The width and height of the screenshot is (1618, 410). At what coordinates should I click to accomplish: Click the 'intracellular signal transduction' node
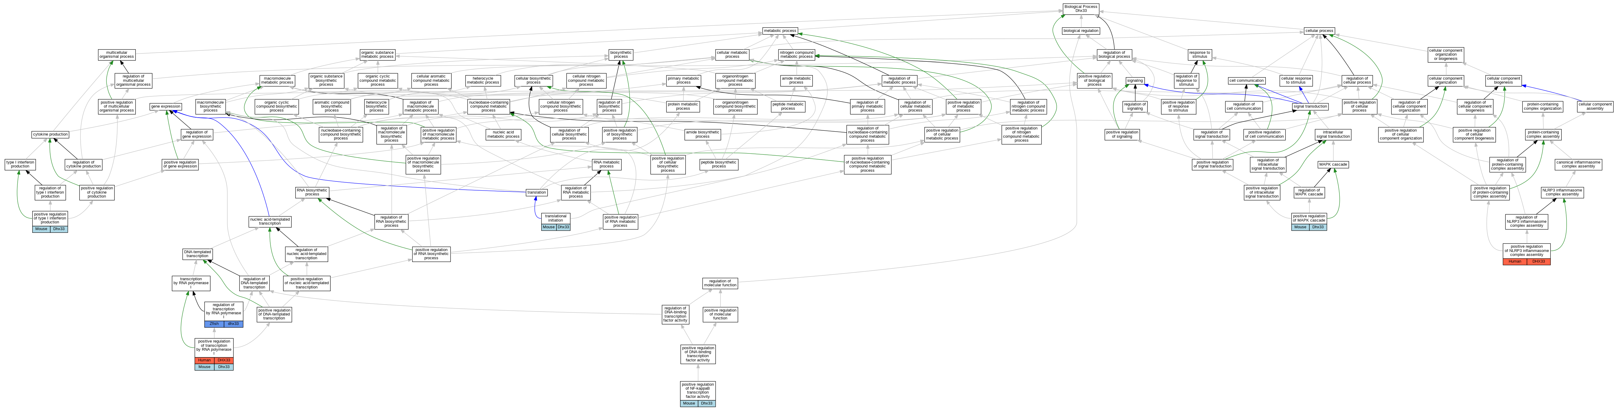(x=1333, y=134)
